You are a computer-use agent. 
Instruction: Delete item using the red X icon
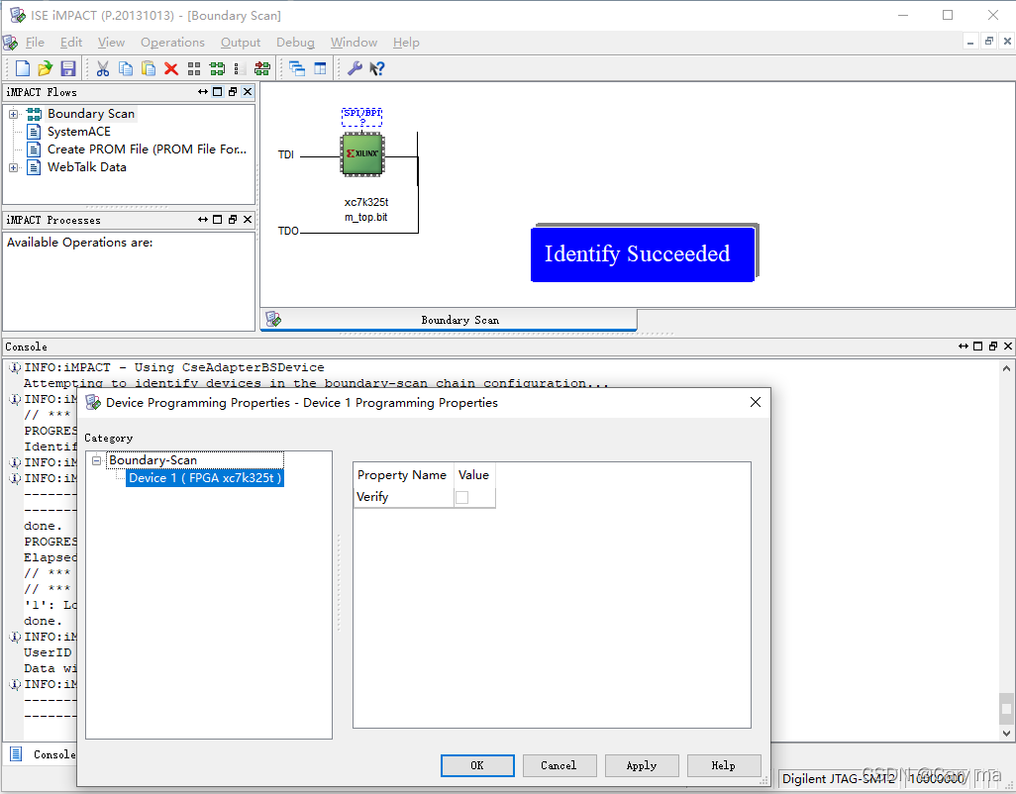click(171, 68)
